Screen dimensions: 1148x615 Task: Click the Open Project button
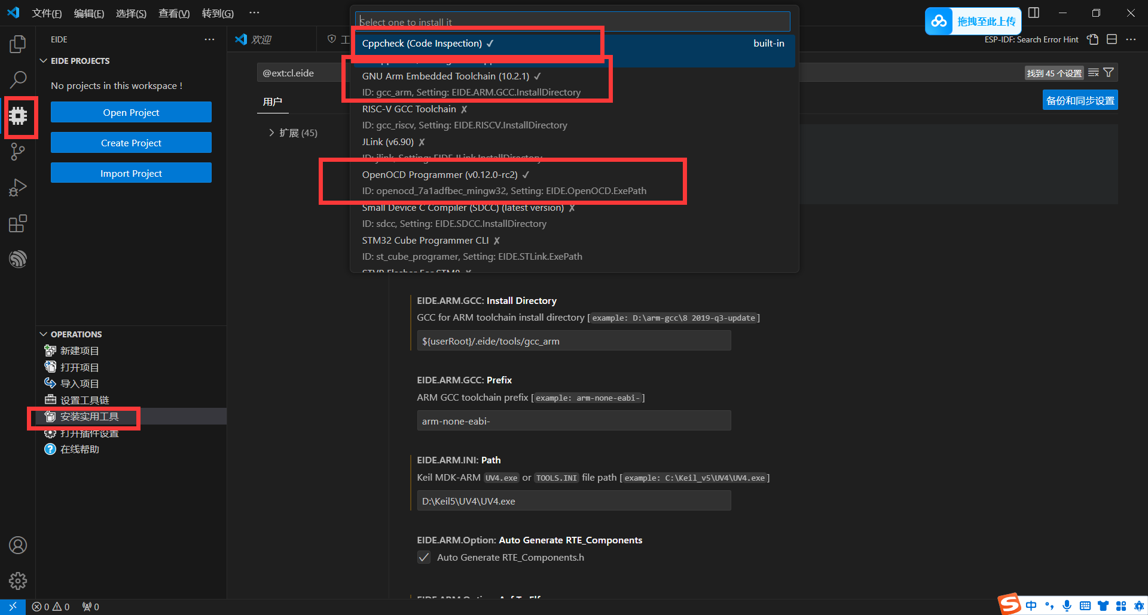(x=131, y=112)
